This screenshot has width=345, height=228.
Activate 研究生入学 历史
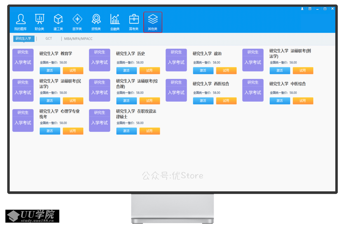click(x=127, y=71)
